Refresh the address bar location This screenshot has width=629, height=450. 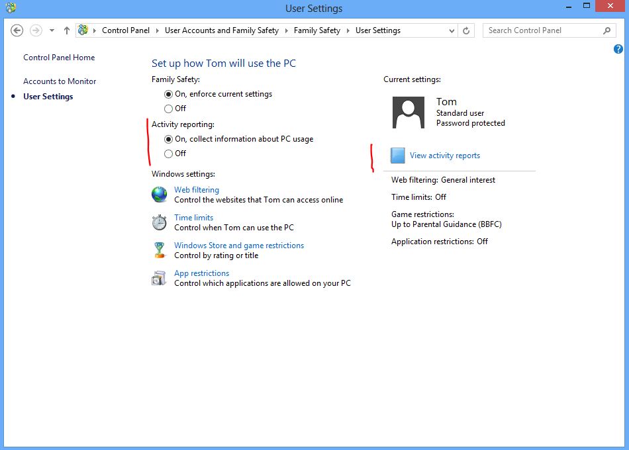coord(466,30)
